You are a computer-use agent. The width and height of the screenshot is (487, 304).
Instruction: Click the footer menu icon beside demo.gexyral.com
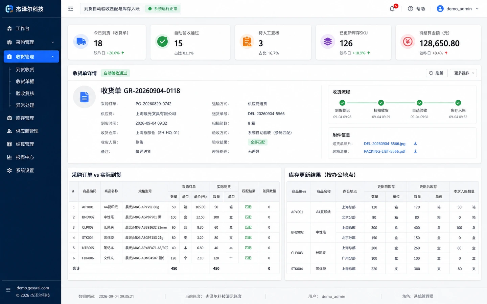coord(8,290)
